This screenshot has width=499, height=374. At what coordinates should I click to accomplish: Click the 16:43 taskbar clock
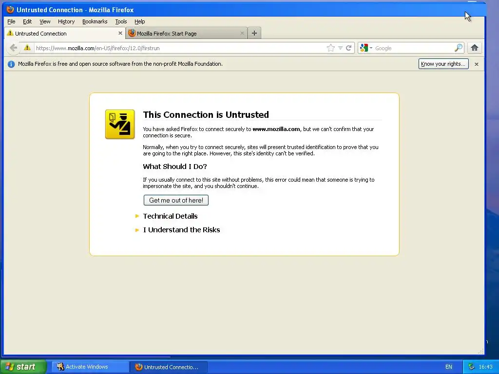click(x=486, y=367)
